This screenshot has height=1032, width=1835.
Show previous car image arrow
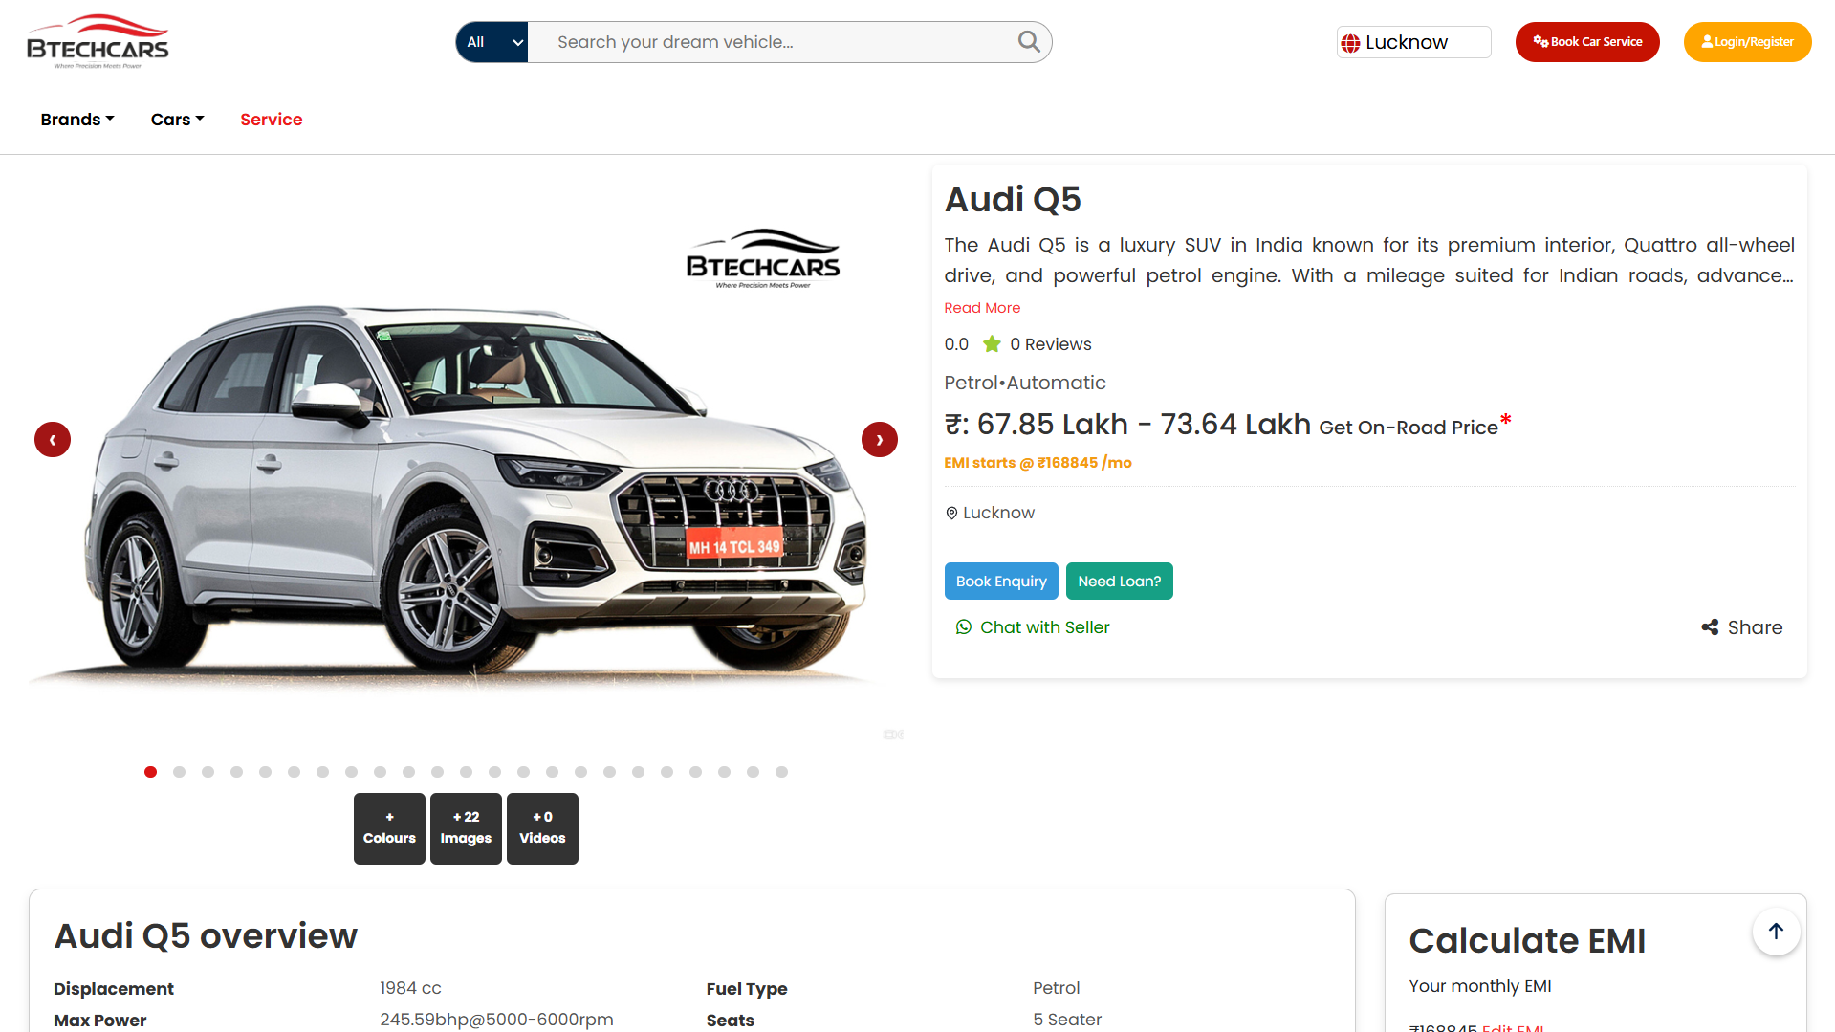pos(53,440)
